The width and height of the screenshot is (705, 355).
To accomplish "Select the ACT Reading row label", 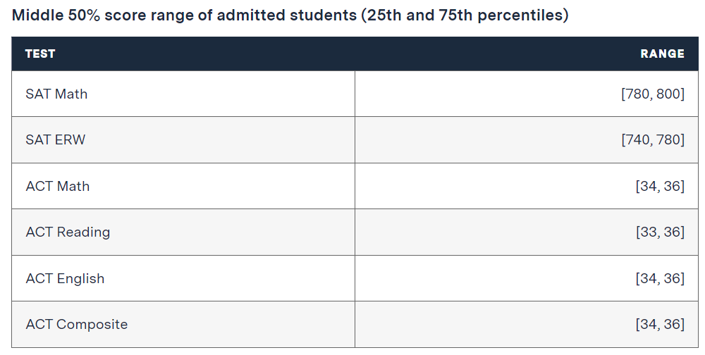I will 68,232.
